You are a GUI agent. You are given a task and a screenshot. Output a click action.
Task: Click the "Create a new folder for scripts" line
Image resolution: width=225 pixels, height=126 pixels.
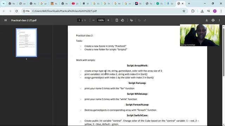pos(106,49)
